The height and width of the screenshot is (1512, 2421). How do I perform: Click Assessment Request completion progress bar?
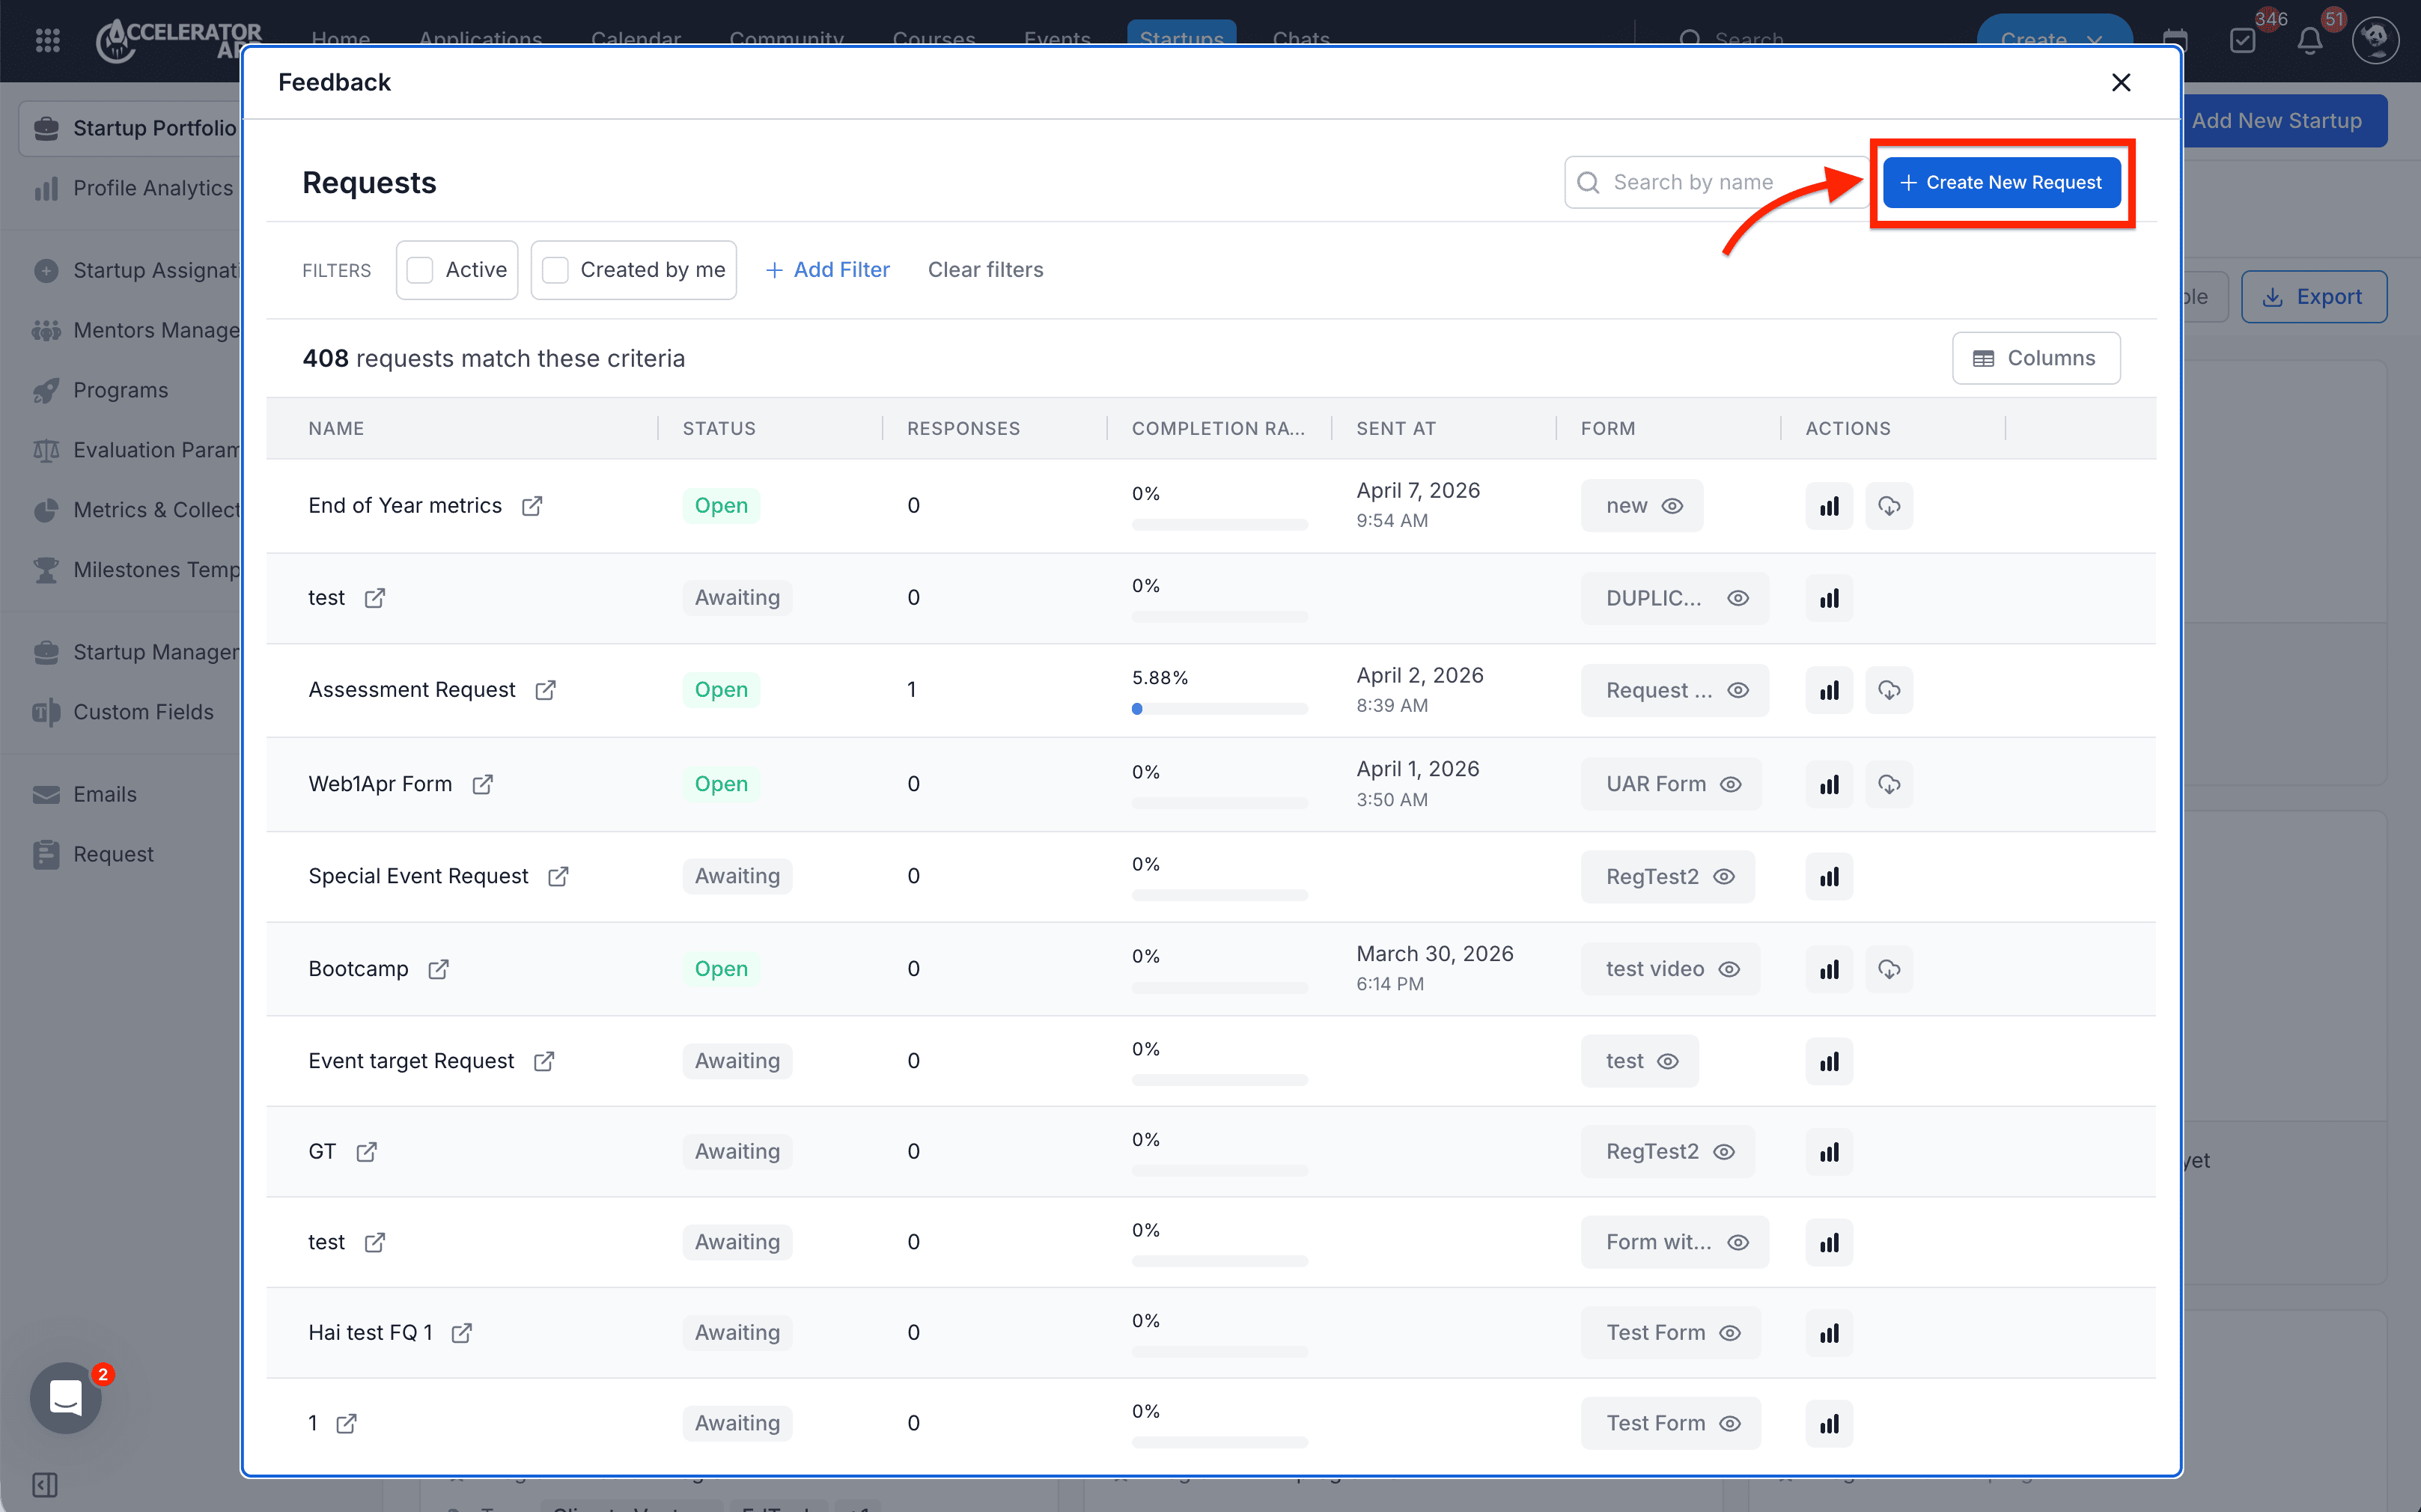tap(1219, 709)
